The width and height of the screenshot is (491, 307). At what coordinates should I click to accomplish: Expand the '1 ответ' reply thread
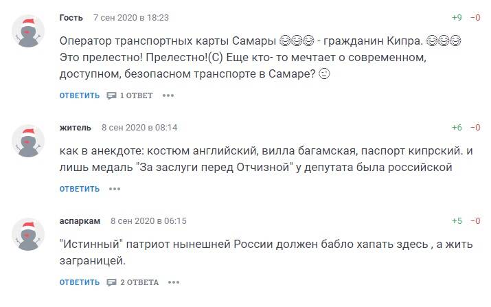[x=130, y=95]
